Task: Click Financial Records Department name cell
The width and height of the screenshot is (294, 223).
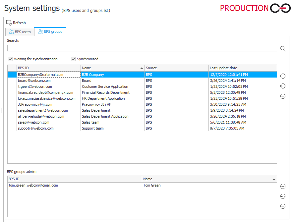Action: [112, 92]
